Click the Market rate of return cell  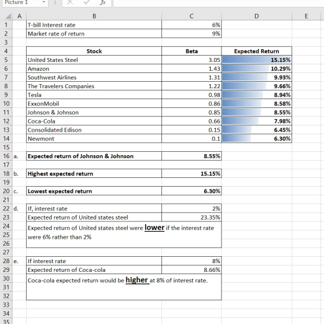tap(94, 34)
